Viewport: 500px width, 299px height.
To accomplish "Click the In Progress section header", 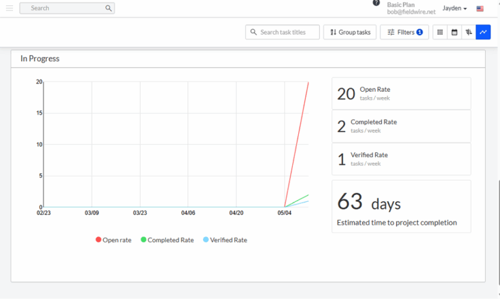I will point(40,59).
